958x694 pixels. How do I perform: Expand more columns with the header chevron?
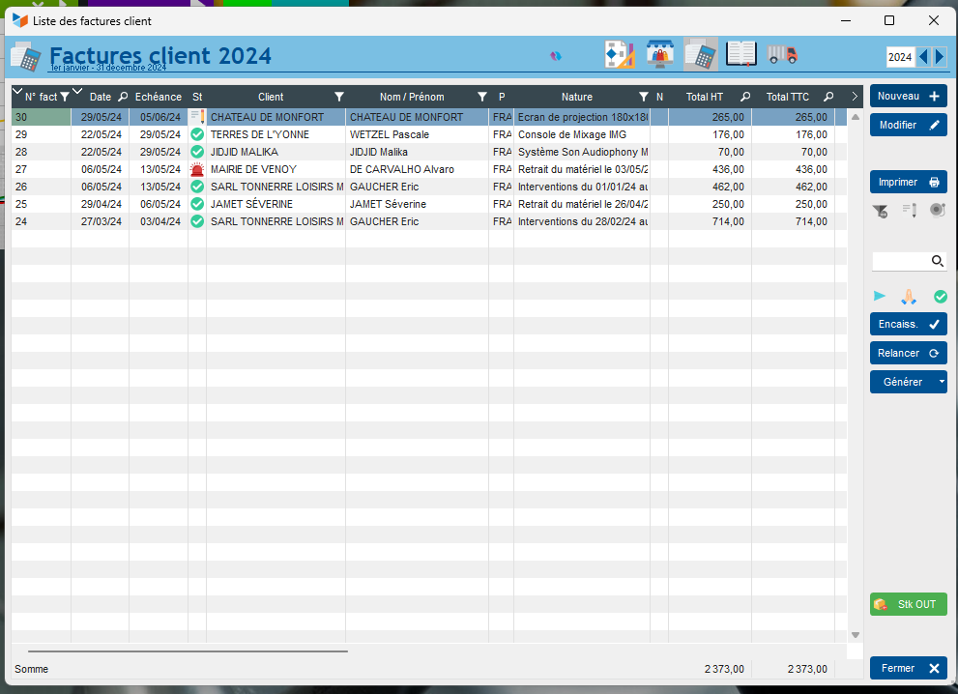click(855, 97)
